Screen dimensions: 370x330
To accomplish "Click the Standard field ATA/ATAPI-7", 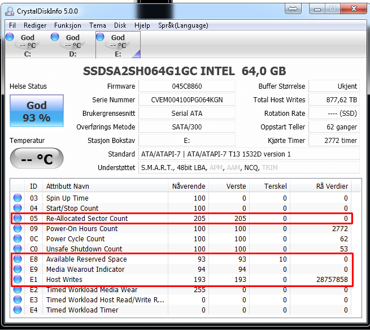I will point(249,154).
